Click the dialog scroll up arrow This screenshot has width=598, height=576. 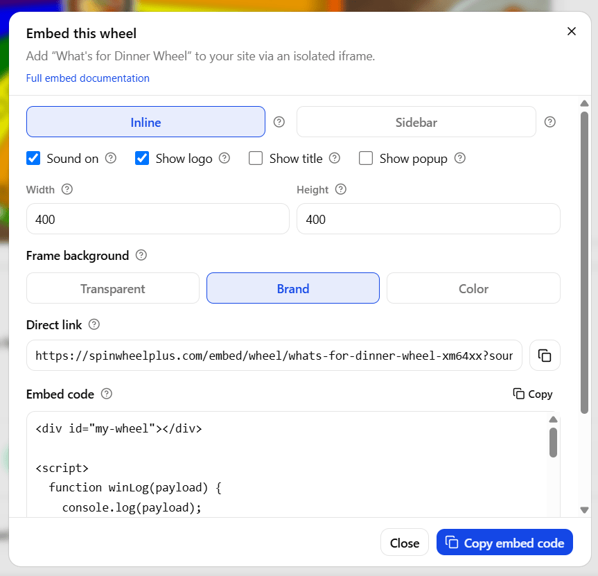click(x=584, y=103)
